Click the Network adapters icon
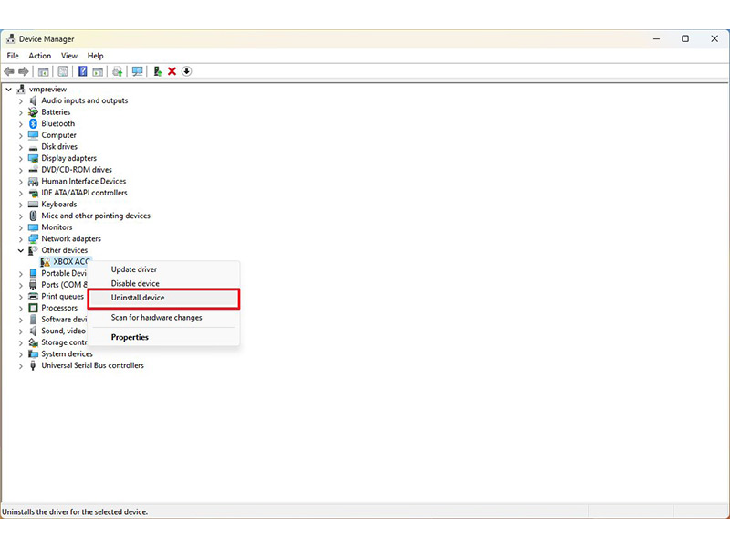 click(x=33, y=239)
